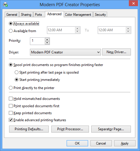Open Separator Page... settings
The image size is (140, 151).
[x=111, y=129]
